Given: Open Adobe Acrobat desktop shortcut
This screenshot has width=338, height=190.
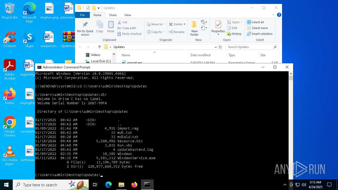Looking at the screenshot, I should (10, 70).
